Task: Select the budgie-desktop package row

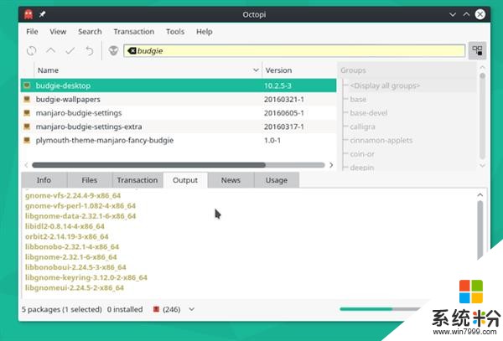Action: (x=179, y=85)
